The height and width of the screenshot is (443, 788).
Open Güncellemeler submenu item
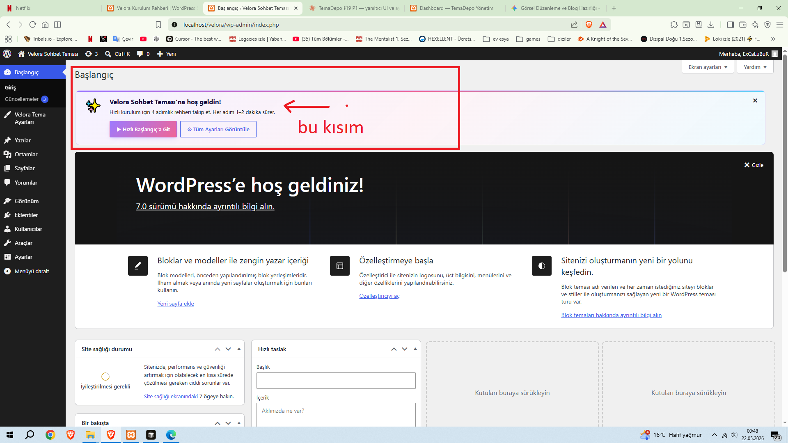click(x=26, y=99)
